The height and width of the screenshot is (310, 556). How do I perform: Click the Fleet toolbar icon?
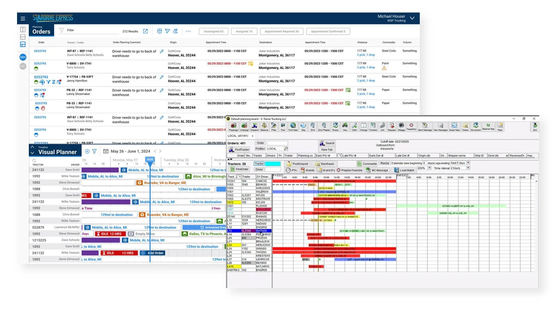pos(500,127)
